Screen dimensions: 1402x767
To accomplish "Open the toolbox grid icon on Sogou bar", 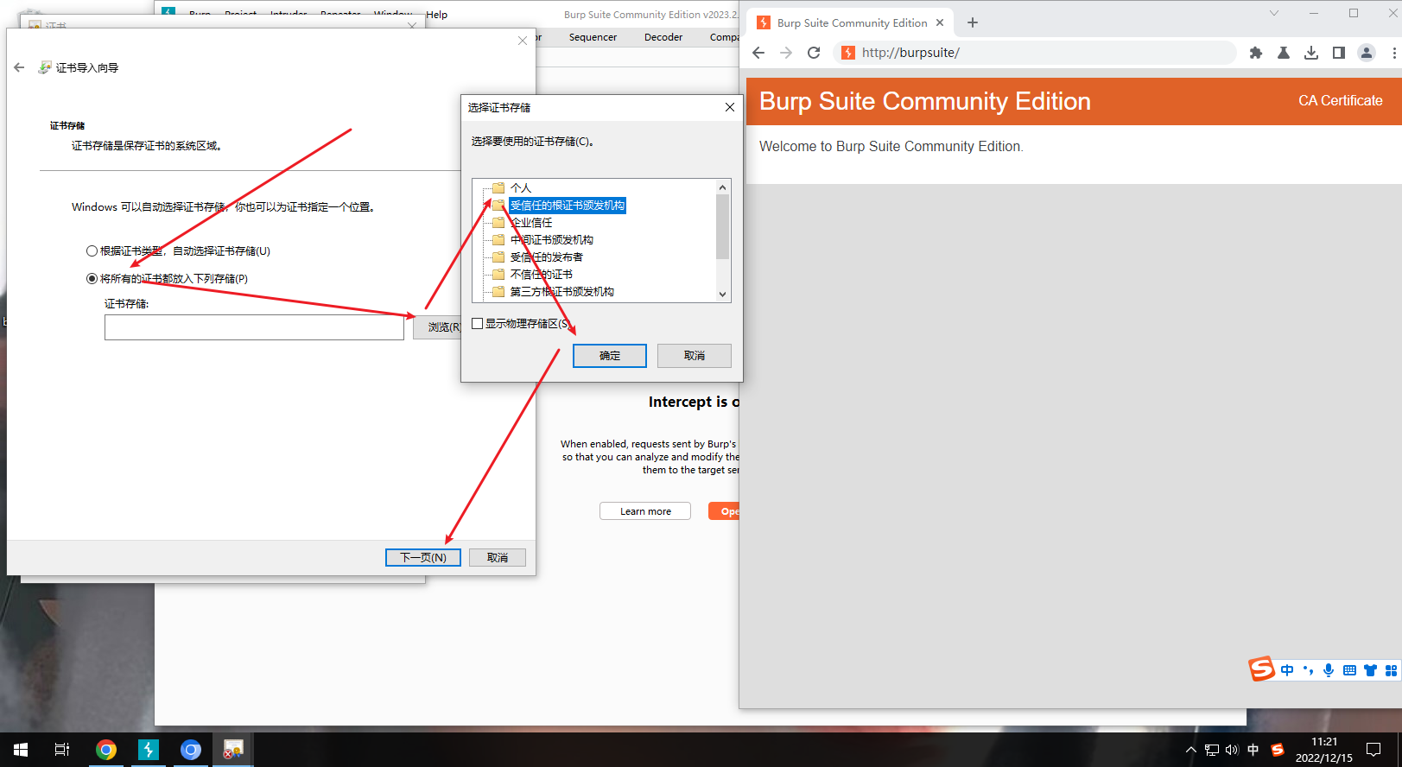I will point(1391,670).
